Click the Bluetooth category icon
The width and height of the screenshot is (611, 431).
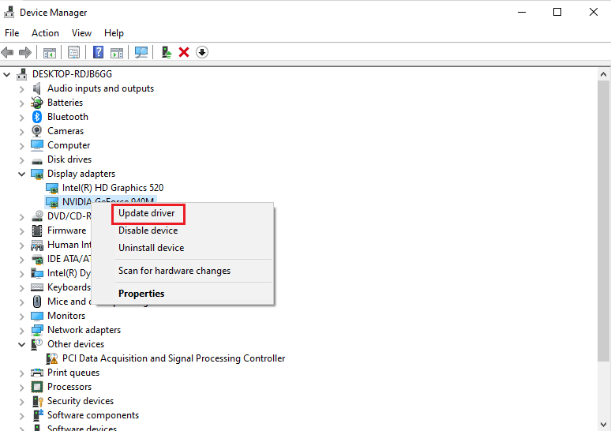pos(37,117)
